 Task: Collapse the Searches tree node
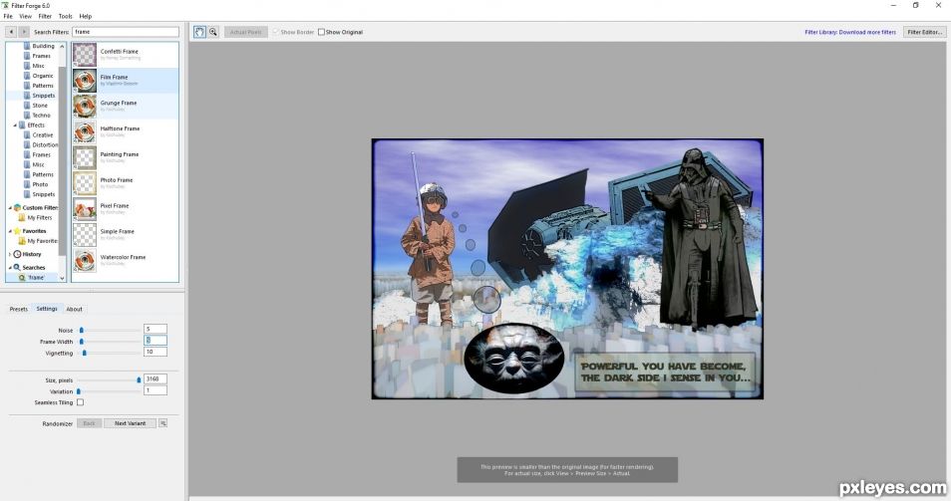[10, 267]
